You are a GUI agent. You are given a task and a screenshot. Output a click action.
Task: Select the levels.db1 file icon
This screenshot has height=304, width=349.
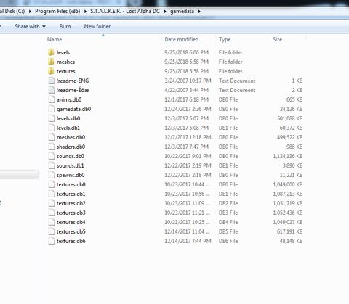point(52,128)
